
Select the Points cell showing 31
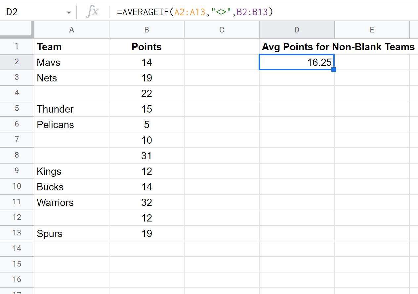click(146, 156)
